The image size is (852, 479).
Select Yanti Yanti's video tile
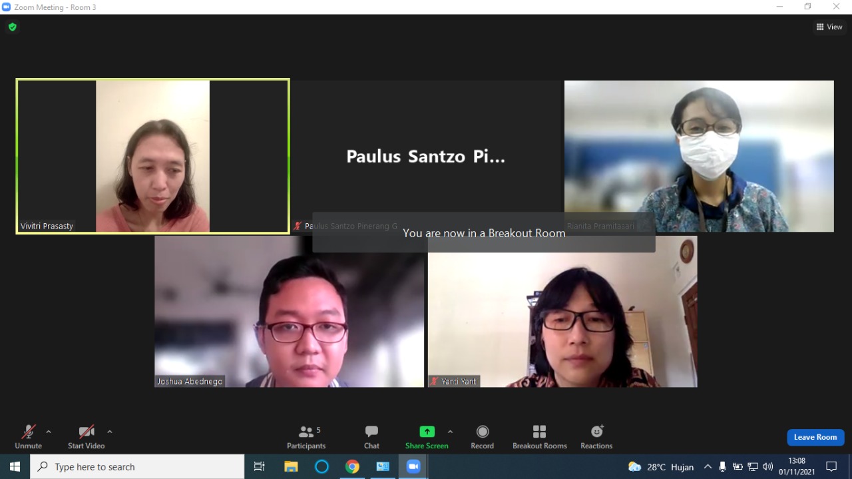562,311
